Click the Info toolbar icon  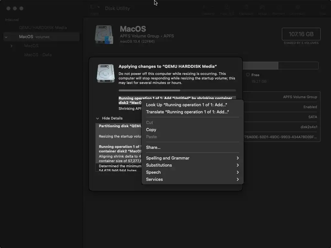323,7
